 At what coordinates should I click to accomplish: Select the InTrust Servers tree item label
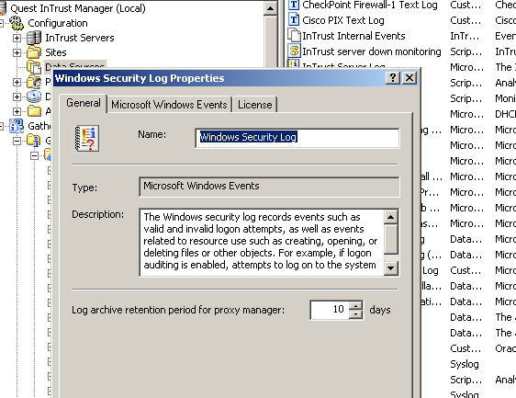[x=80, y=38]
